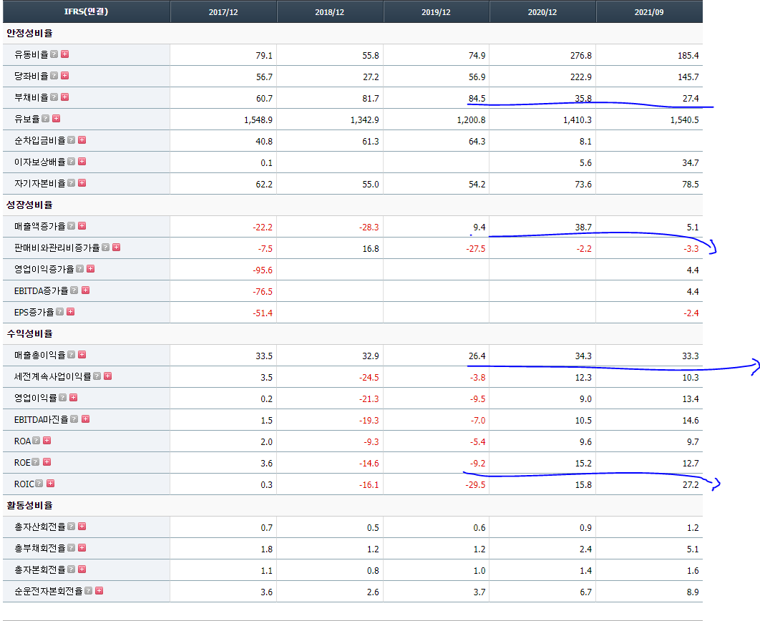
Task: Open help icon next to ROA
Action: coord(36,440)
